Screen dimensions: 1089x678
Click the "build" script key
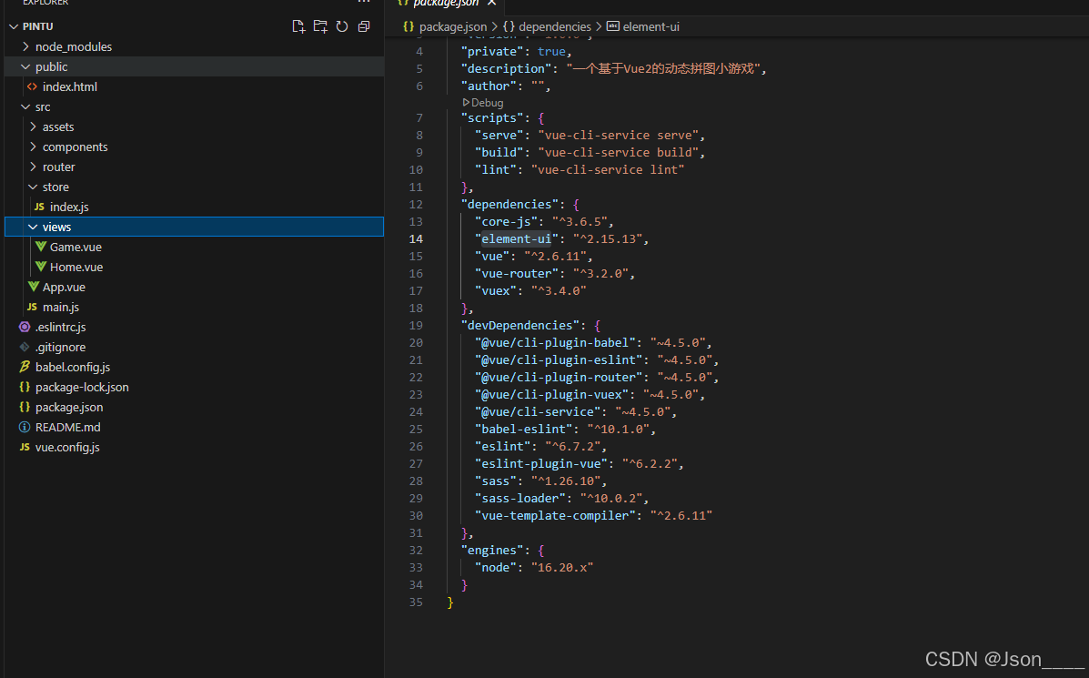click(499, 153)
